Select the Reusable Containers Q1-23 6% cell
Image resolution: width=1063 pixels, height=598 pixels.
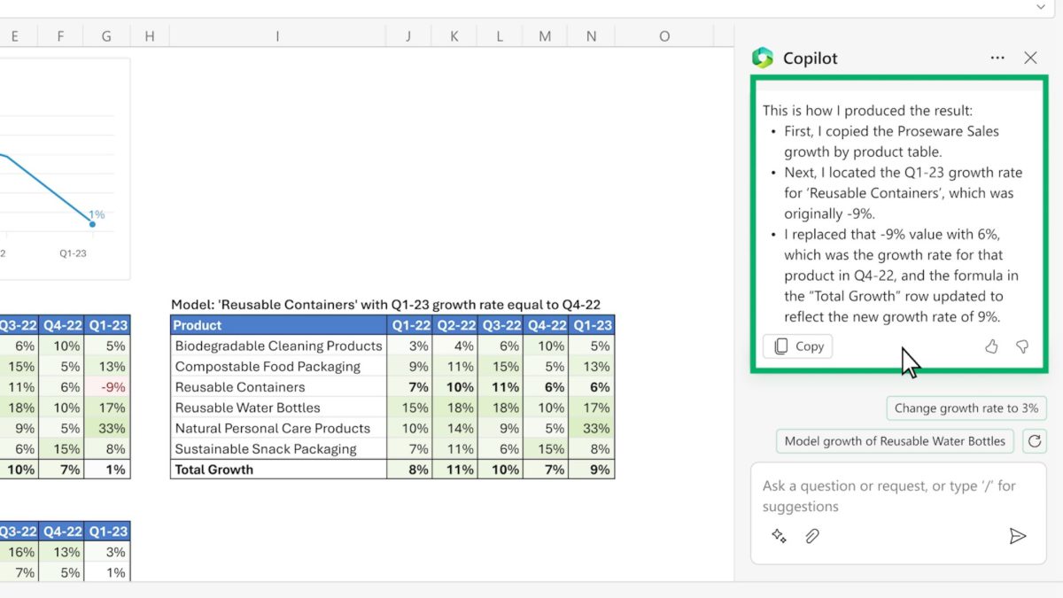(x=592, y=387)
